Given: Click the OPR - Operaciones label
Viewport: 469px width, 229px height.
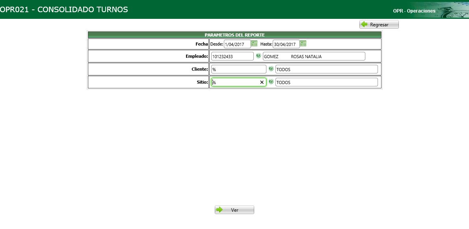Looking at the screenshot, I should (414, 11).
